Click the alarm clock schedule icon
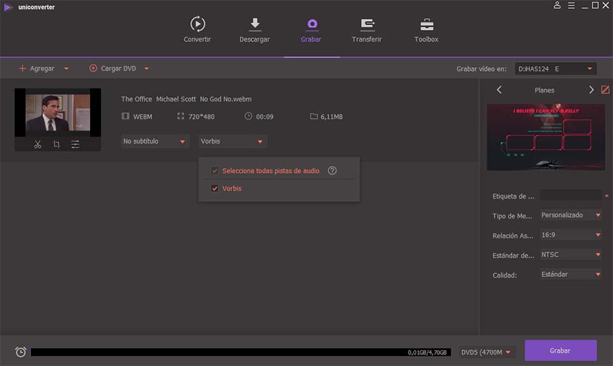613x366 pixels. 20,352
